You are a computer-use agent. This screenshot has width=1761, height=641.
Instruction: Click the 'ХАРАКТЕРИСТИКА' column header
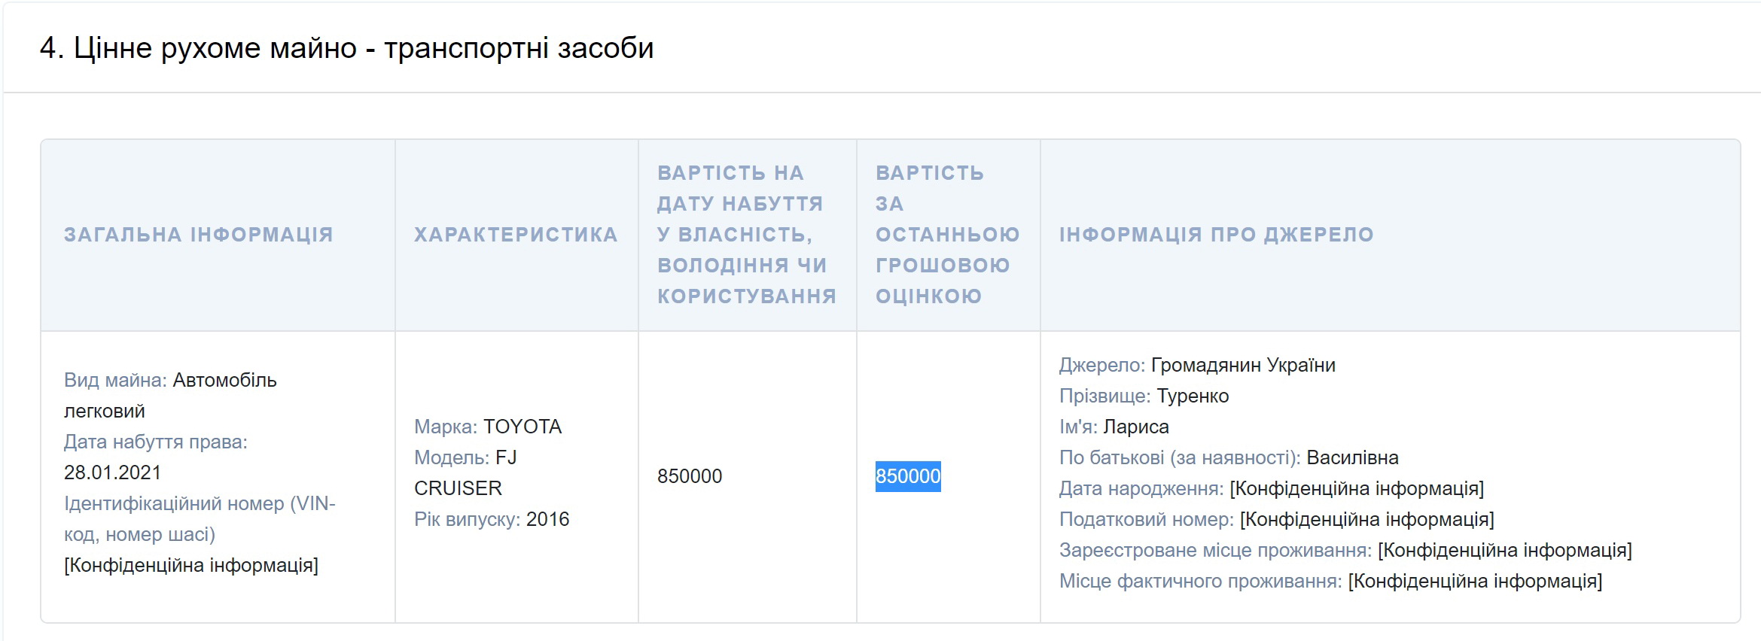tap(516, 235)
